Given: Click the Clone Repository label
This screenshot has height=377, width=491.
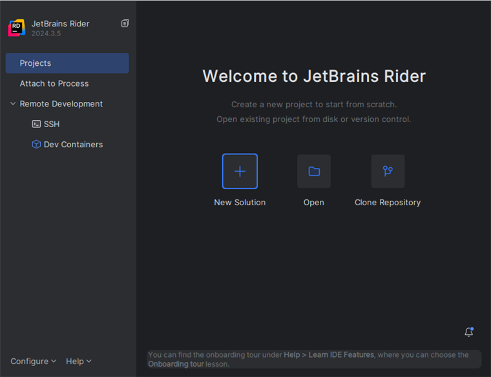Looking at the screenshot, I should click(x=388, y=203).
